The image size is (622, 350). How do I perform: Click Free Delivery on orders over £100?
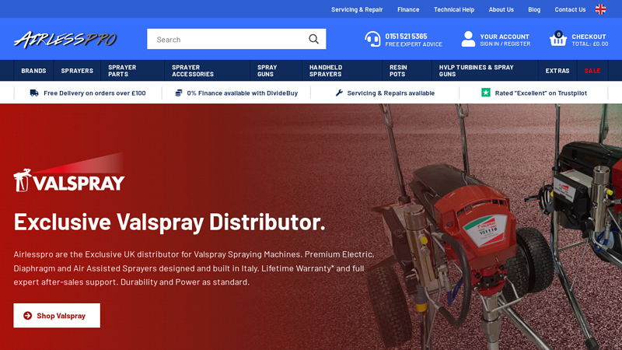tap(94, 93)
